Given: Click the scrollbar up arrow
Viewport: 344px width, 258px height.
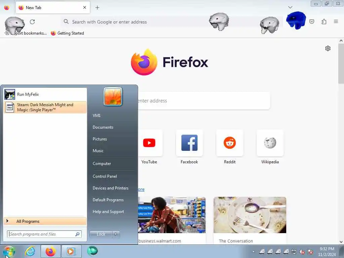Looking at the screenshot, I should point(341,41).
